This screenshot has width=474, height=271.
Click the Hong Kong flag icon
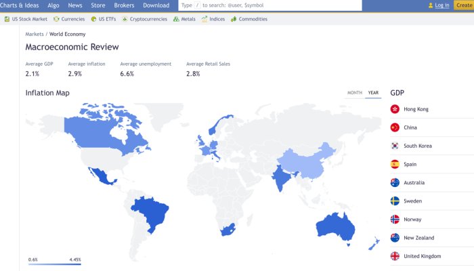pyautogui.click(x=395, y=109)
